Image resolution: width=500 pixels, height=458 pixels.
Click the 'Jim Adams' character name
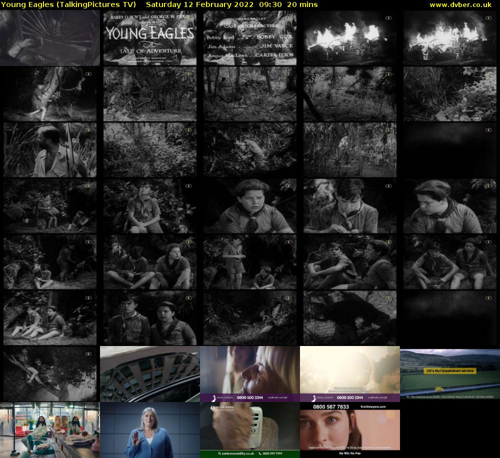tap(221, 46)
